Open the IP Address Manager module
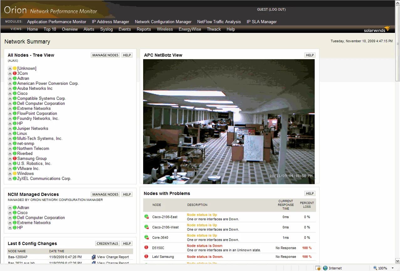The width and height of the screenshot is (400, 271). (111, 22)
